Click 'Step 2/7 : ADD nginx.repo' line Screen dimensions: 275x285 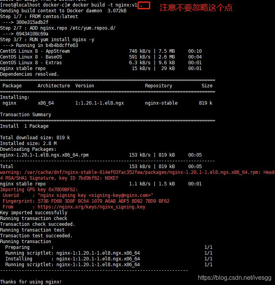tap(58, 28)
